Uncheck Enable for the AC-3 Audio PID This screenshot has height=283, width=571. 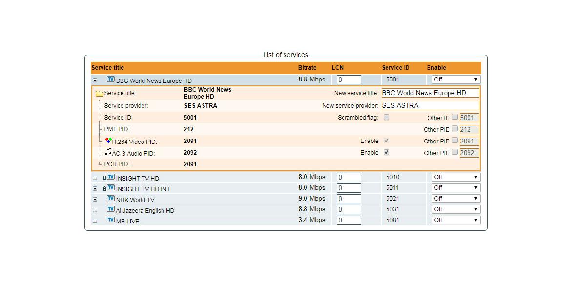[386, 152]
